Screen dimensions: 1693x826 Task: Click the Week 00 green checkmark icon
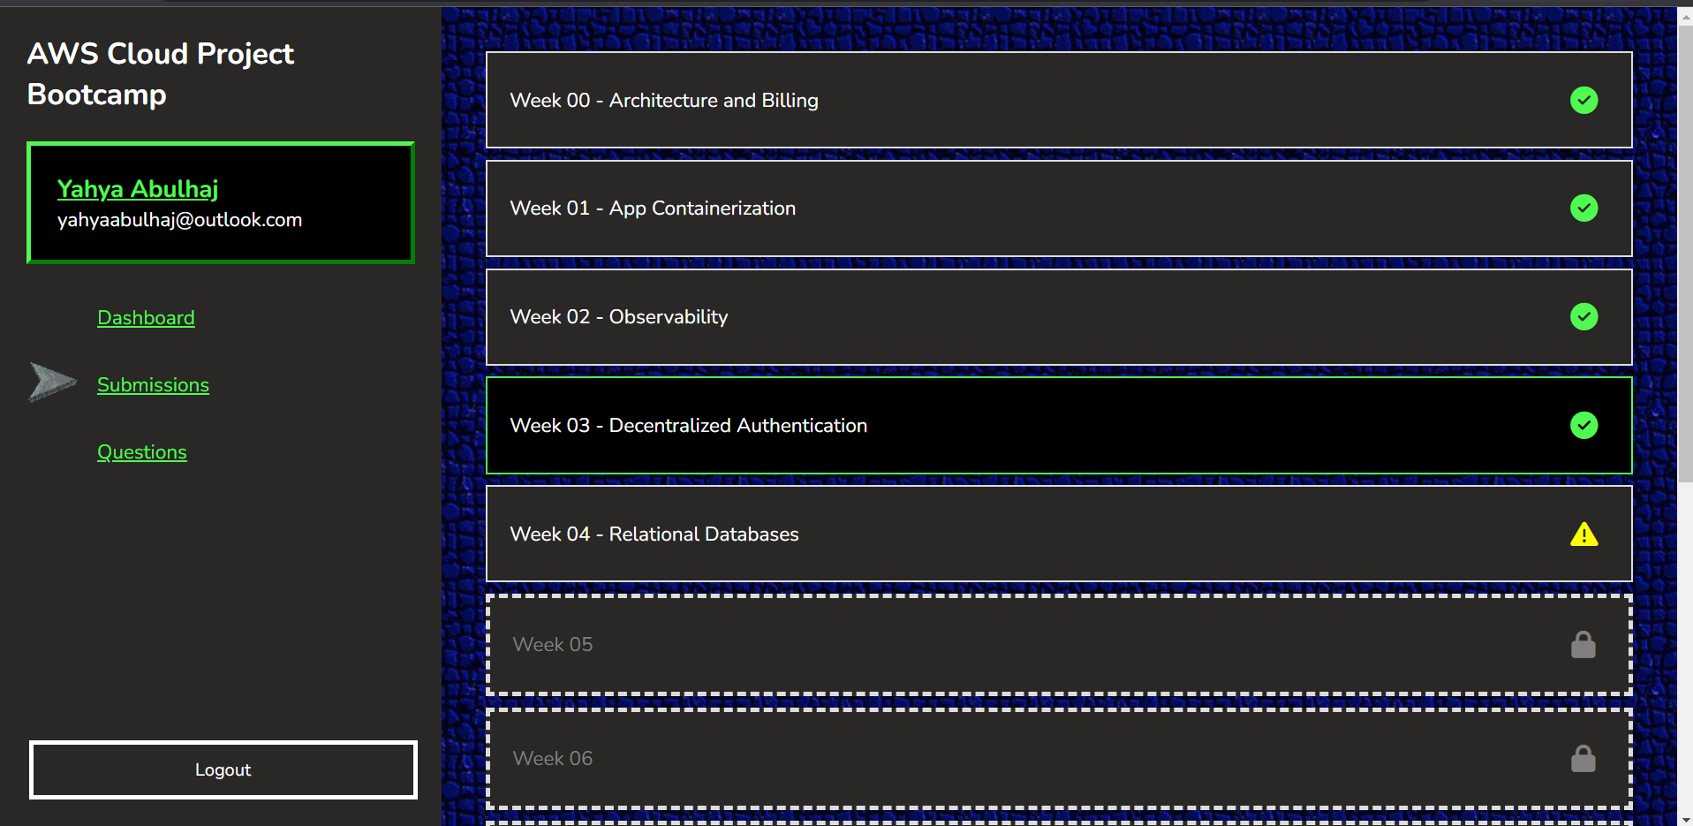[x=1583, y=100]
